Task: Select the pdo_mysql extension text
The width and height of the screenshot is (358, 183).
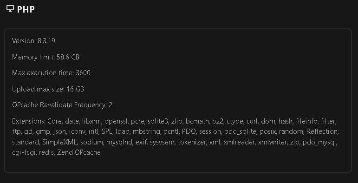Action: click(319, 142)
